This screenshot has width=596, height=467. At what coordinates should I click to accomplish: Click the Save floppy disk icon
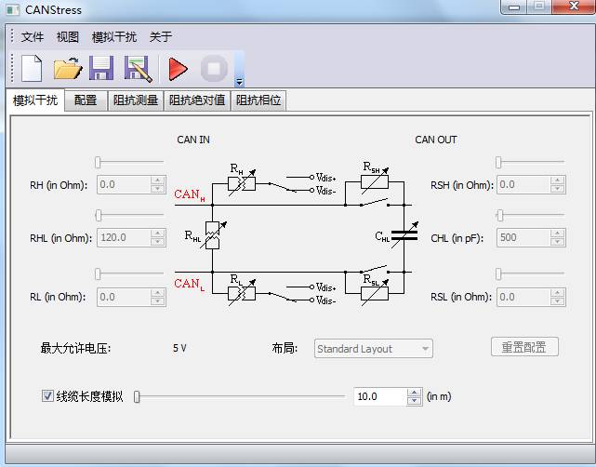point(101,69)
